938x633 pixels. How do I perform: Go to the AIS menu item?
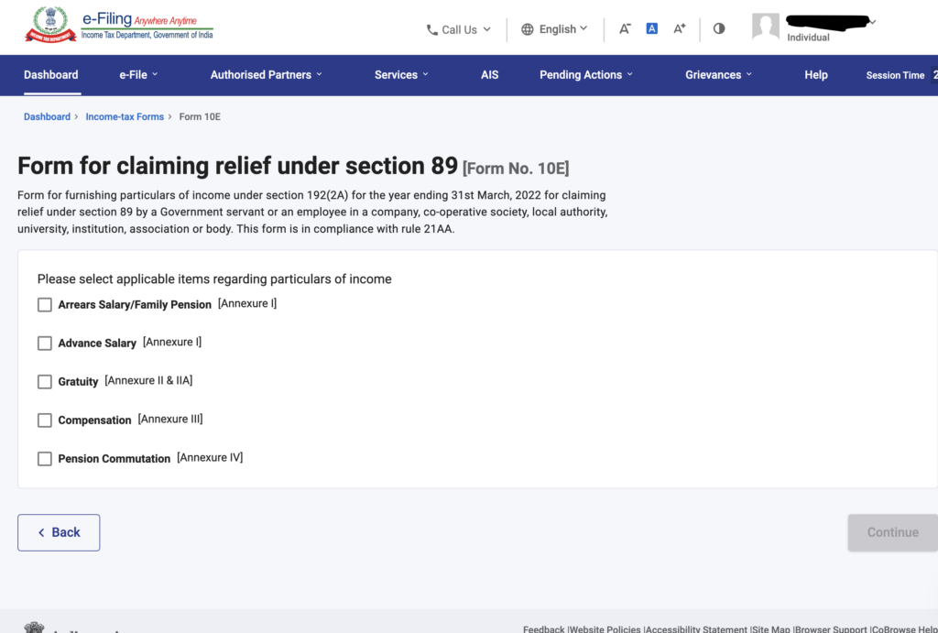[x=490, y=75]
